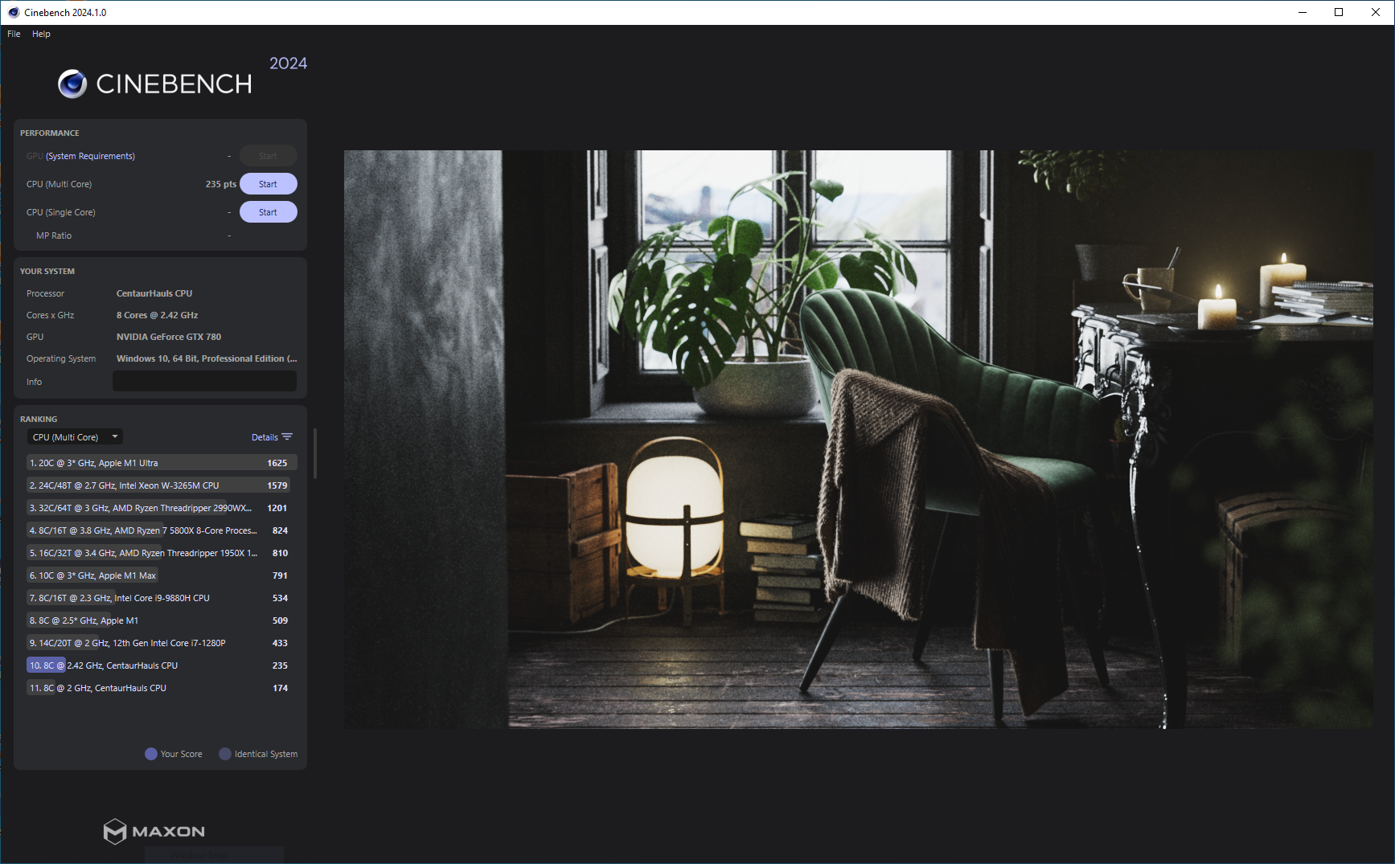Click the disabled GPU Start button
Viewport: 1395px width, 864px height.
268,156
